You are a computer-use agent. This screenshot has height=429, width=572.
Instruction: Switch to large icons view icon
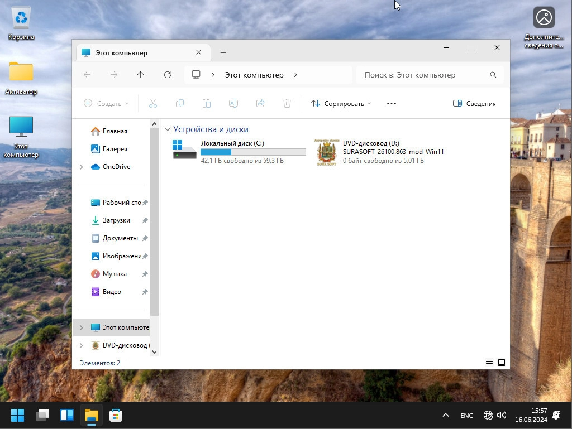(502, 363)
